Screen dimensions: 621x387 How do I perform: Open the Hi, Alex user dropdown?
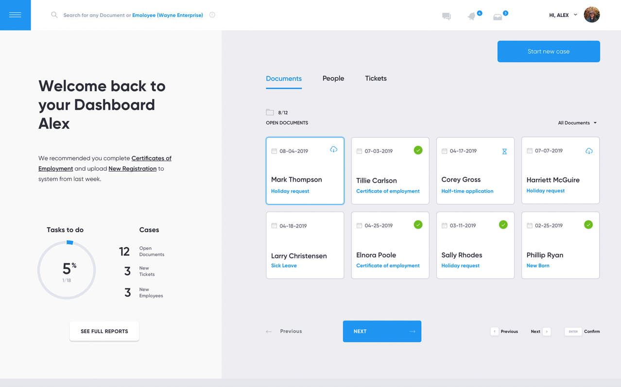[563, 15]
